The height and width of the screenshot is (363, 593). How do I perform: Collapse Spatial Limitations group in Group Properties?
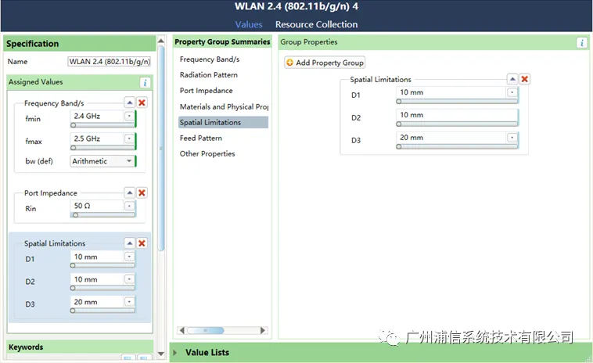[512, 79]
